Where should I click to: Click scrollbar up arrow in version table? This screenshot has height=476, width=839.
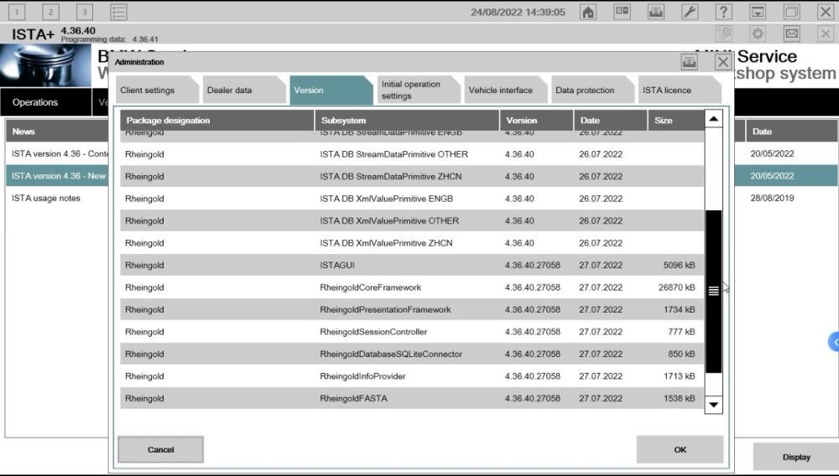(x=713, y=119)
